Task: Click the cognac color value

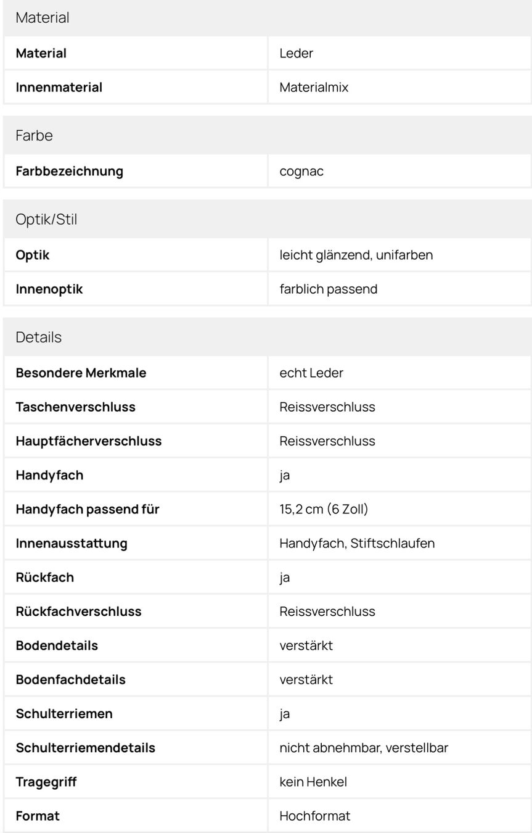Action: point(301,171)
